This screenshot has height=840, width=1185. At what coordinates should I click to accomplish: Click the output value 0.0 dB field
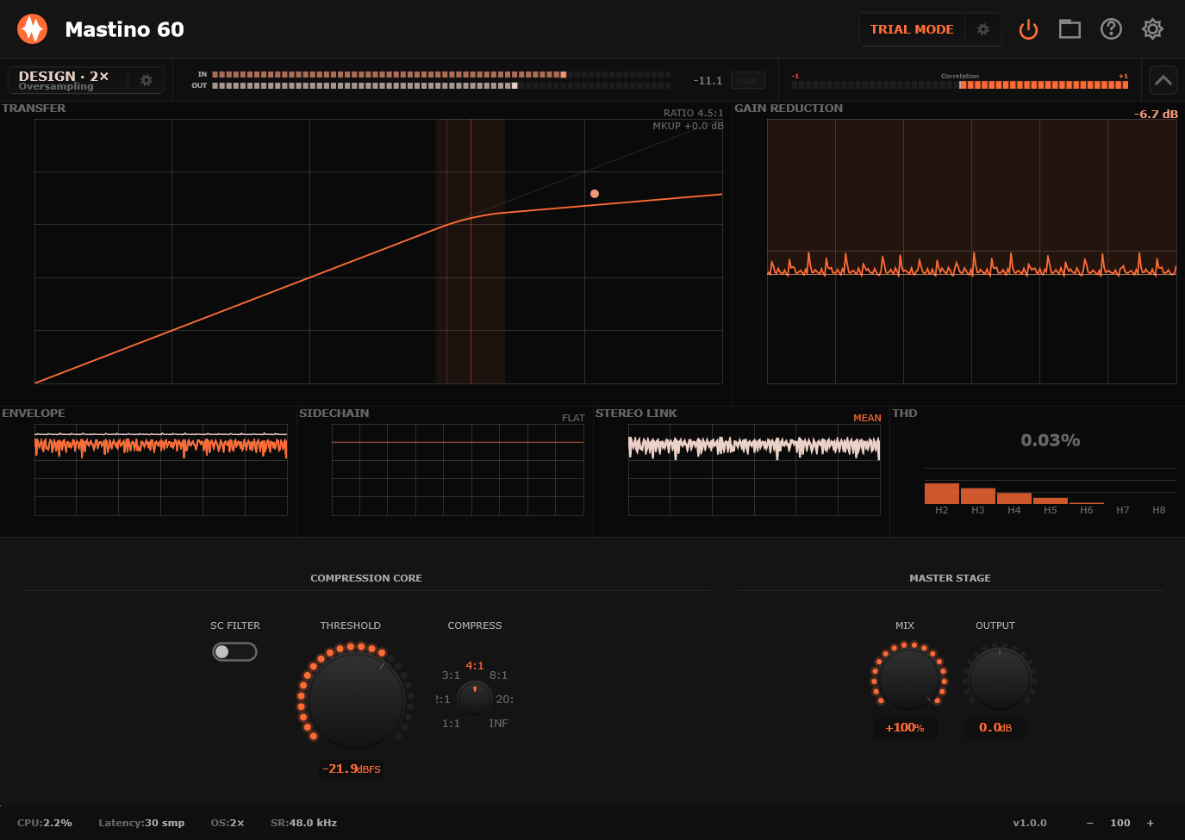pos(995,728)
